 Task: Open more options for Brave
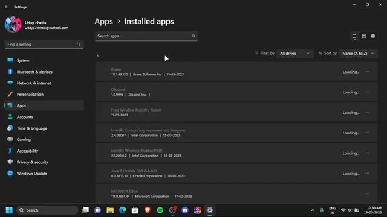[368, 72]
